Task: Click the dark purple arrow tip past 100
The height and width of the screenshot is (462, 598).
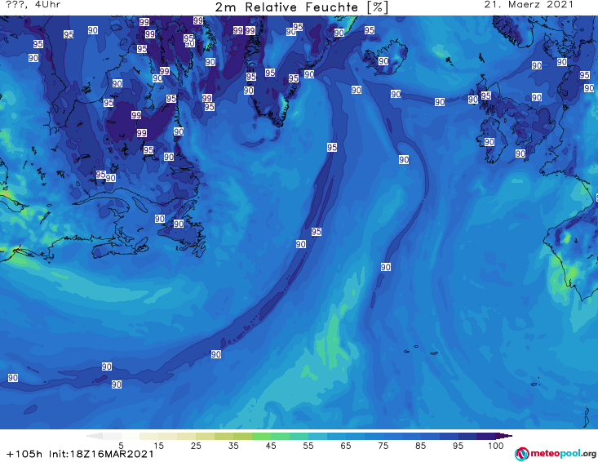Action: click(504, 436)
